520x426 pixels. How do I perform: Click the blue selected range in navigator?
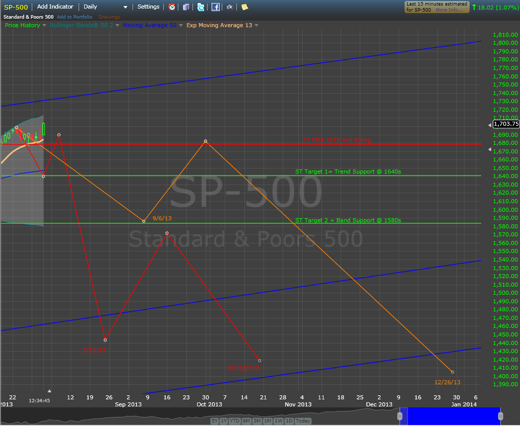coord(450,416)
